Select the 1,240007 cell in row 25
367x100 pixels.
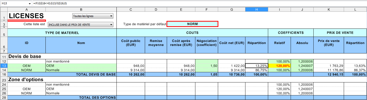point(302,89)
